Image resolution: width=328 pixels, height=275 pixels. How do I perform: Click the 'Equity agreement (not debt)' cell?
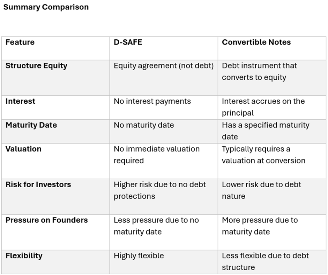[163, 66]
